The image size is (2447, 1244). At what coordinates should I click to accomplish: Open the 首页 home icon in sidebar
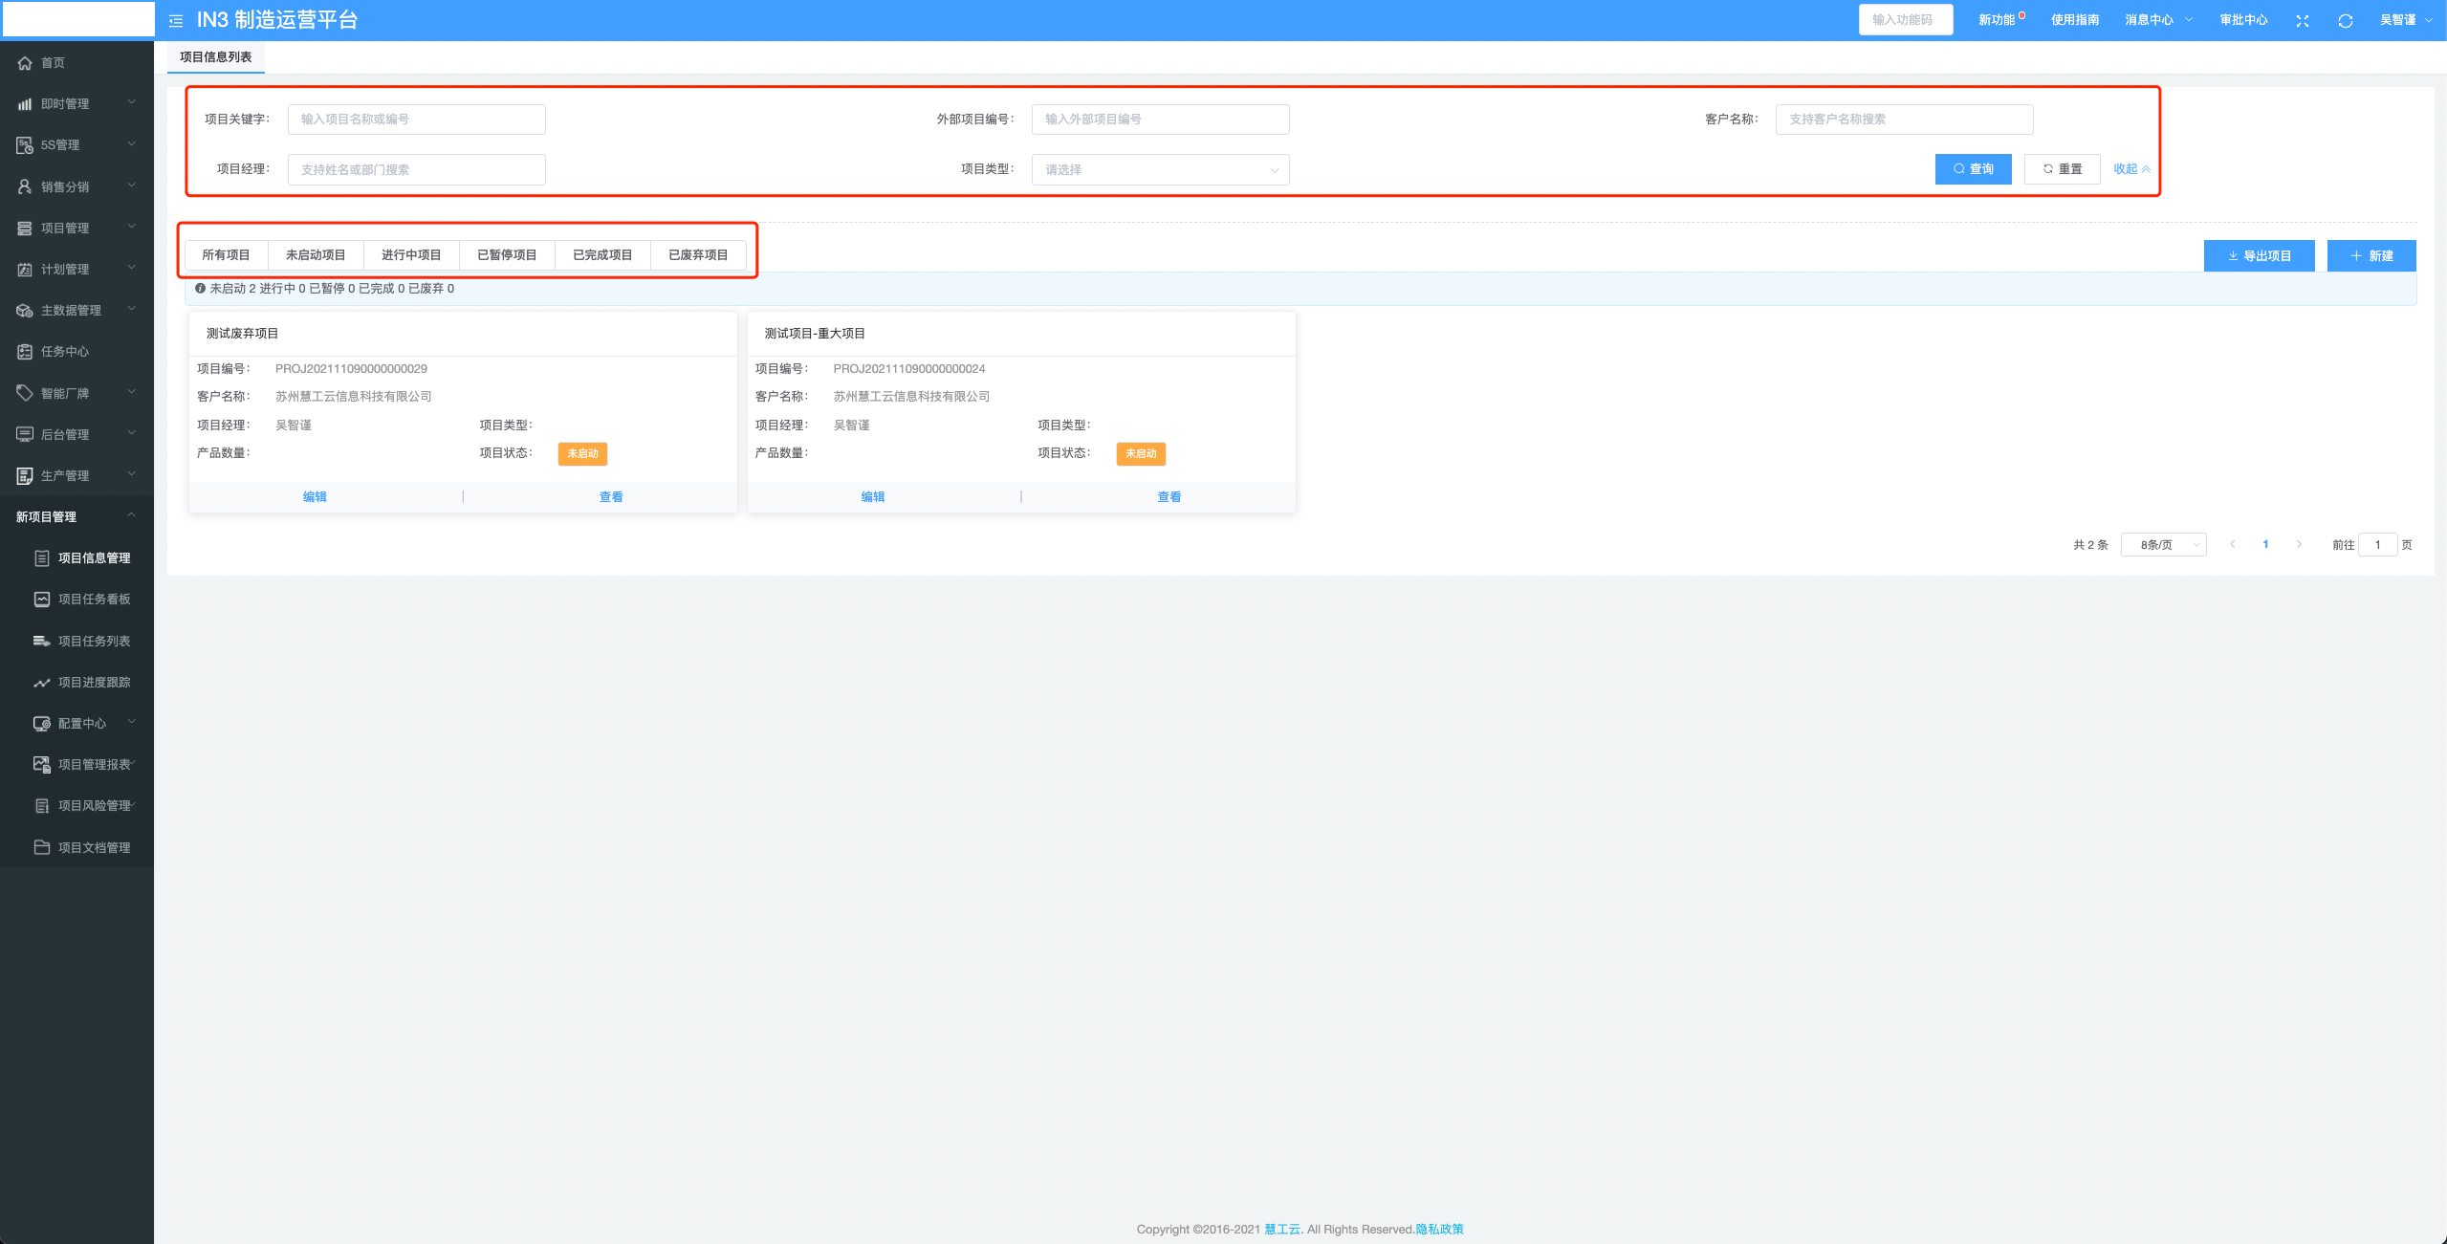tap(25, 63)
